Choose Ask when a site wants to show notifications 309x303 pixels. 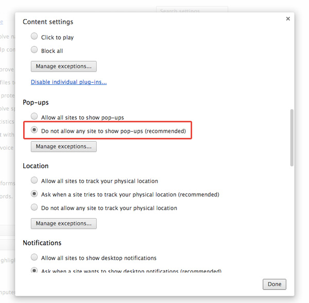(x=35, y=271)
